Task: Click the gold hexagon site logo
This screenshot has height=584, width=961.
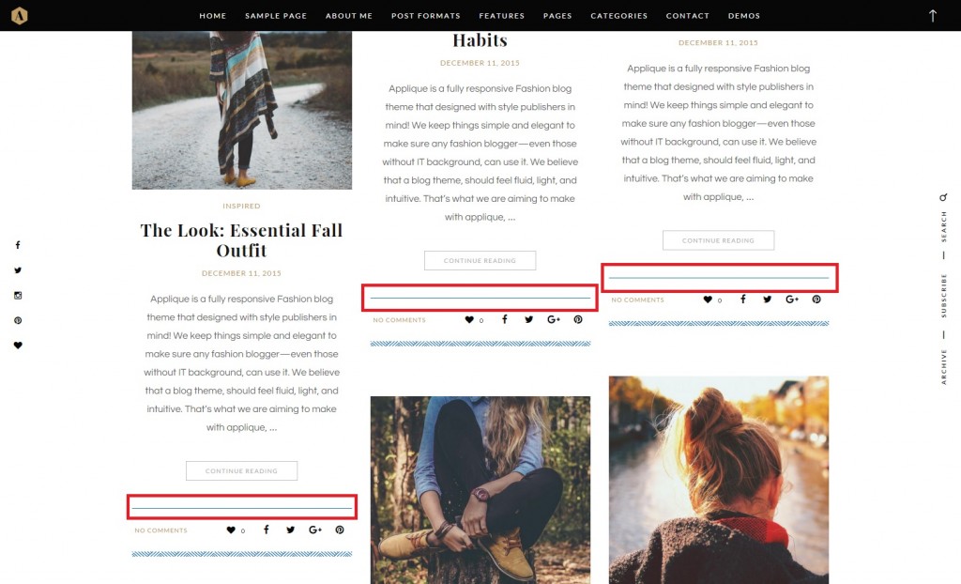Action: click(19, 15)
